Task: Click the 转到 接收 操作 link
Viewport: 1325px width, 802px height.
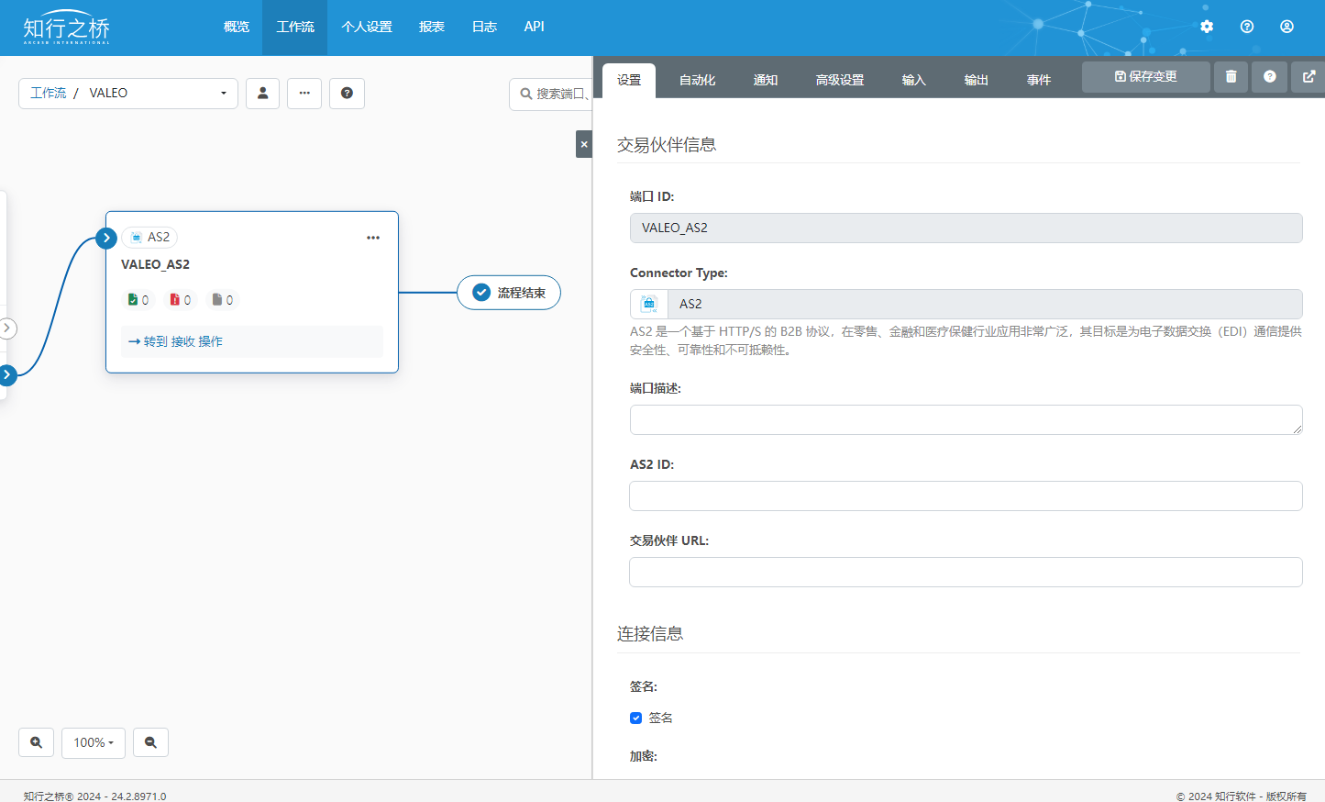Action: 175,341
